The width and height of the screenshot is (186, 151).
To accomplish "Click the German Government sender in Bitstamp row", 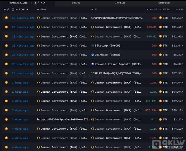I will click(64, 45).
